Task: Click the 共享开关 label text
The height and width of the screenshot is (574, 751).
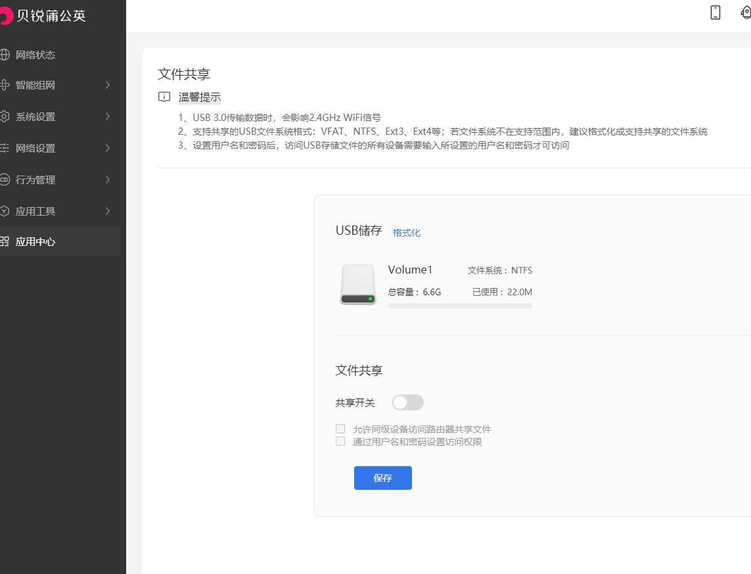Action: coord(355,403)
